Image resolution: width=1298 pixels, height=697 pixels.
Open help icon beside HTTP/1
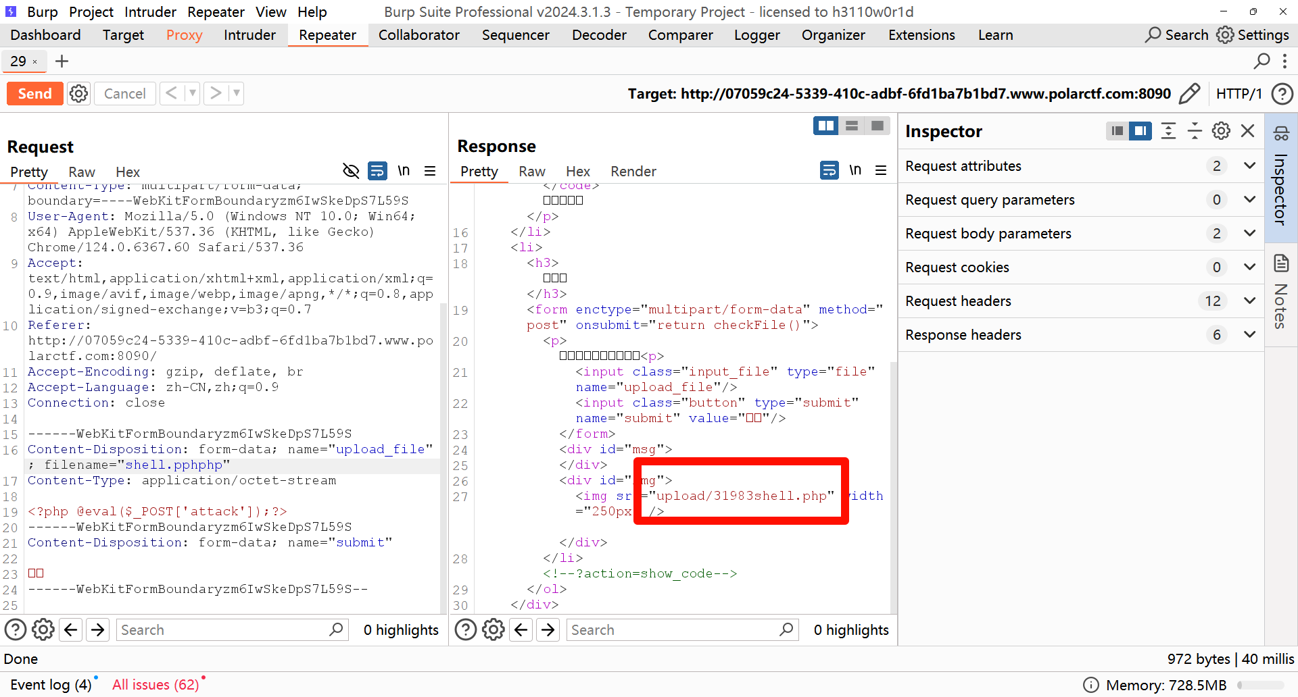(x=1282, y=94)
